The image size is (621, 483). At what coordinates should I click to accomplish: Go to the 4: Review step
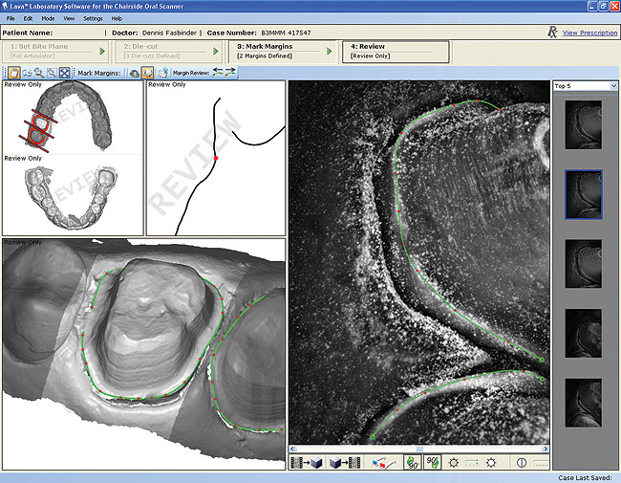(396, 50)
